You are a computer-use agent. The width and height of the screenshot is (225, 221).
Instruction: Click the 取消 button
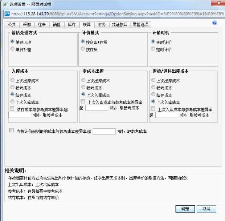coord(206,209)
